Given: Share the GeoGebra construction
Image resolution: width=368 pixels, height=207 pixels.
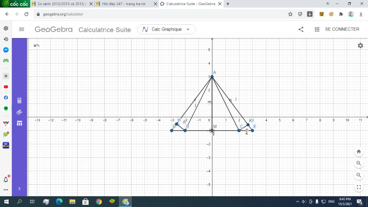Looking at the screenshot, I should [x=301, y=29].
